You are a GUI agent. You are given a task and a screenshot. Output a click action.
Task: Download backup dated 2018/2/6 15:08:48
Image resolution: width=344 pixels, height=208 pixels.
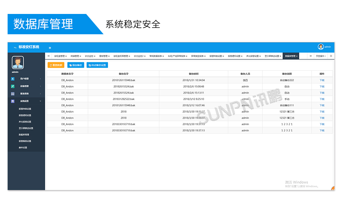click(x=322, y=87)
